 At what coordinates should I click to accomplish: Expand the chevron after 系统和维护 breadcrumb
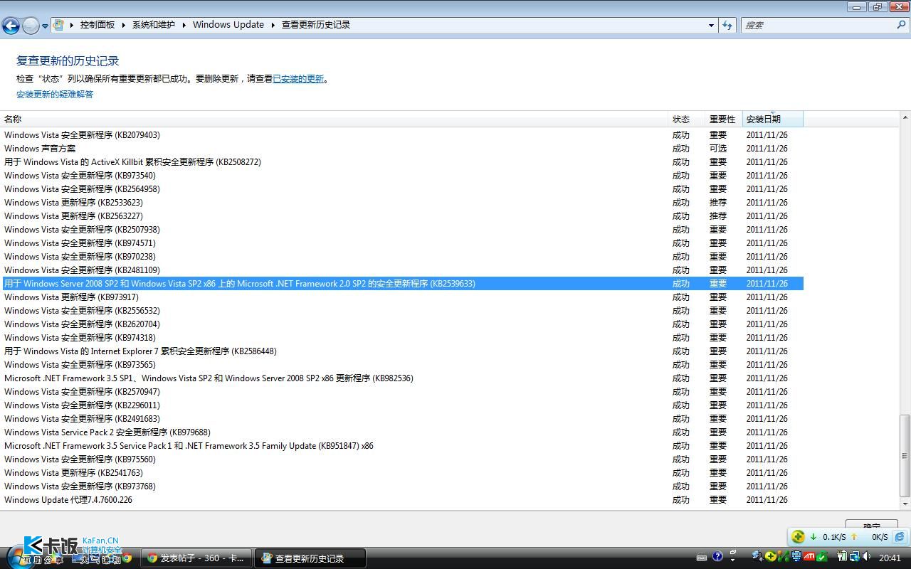coord(184,24)
